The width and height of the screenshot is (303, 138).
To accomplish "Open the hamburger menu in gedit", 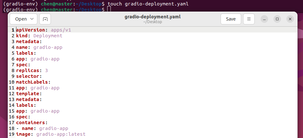I will pyautogui.click(x=249, y=19).
